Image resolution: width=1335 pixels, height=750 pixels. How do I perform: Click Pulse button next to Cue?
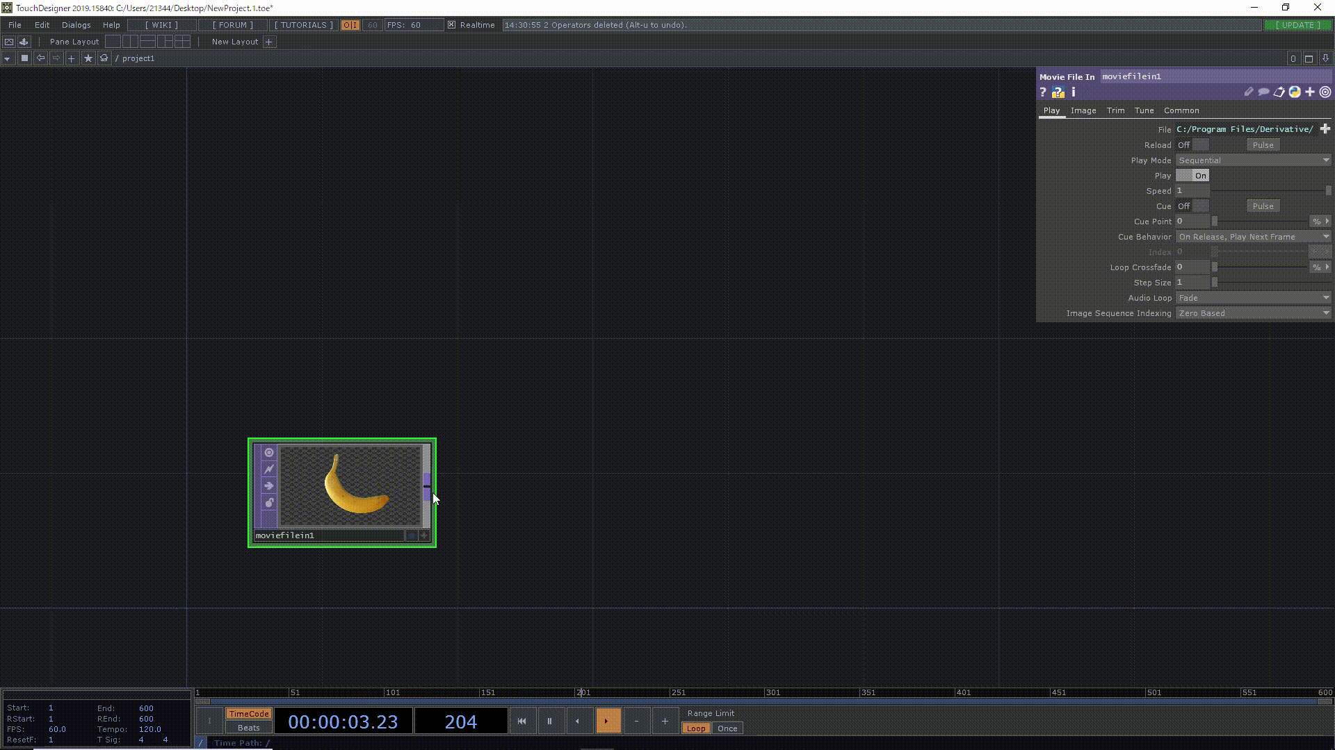coord(1263,206)
